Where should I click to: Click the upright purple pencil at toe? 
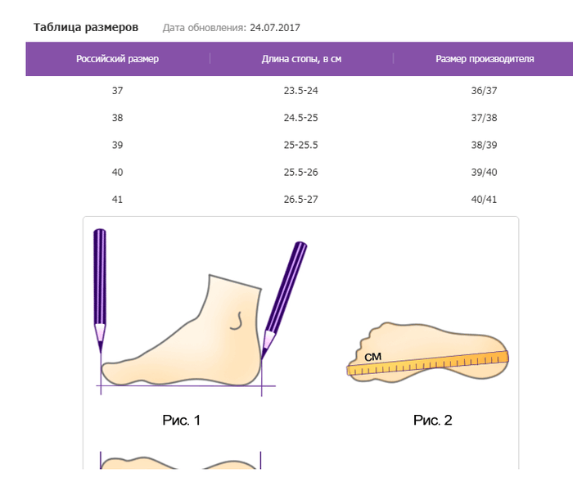100,291
